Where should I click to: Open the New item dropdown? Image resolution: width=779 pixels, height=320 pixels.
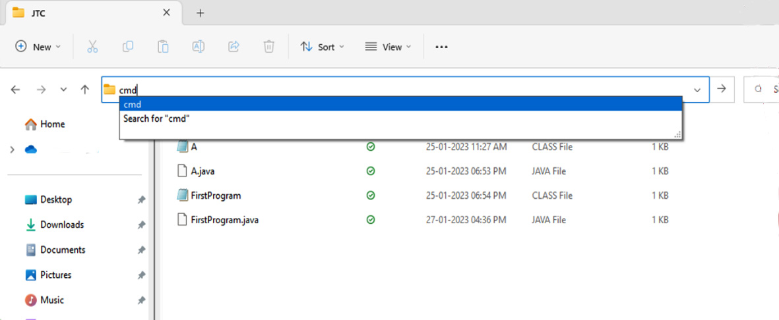(x=38, y=47)
